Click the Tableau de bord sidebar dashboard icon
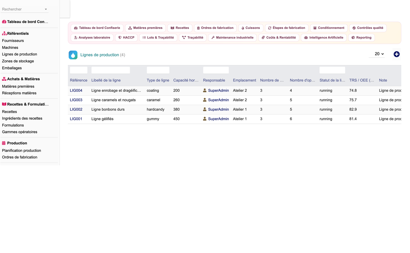This screenshot has height=253, width=410. [4, 22]
